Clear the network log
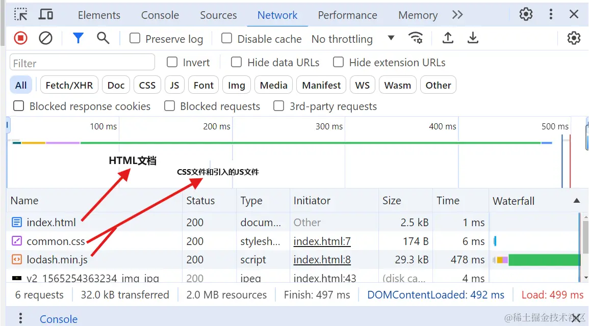This screenshot has height=326, width=589. point(46,38)
